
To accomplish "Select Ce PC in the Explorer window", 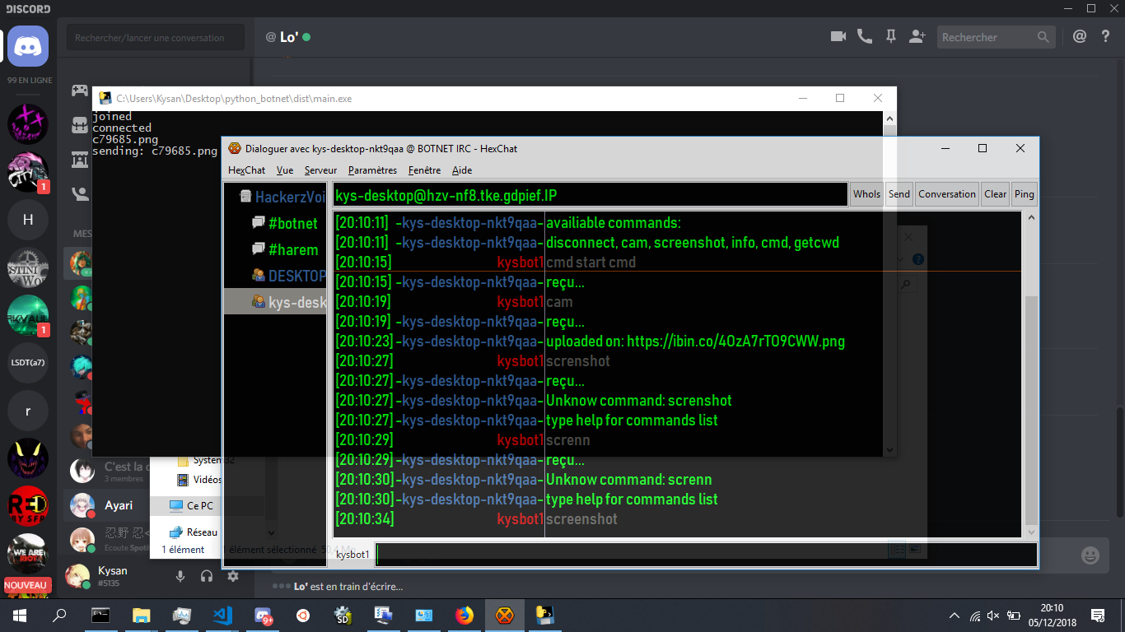I will (x=191, y=506).
